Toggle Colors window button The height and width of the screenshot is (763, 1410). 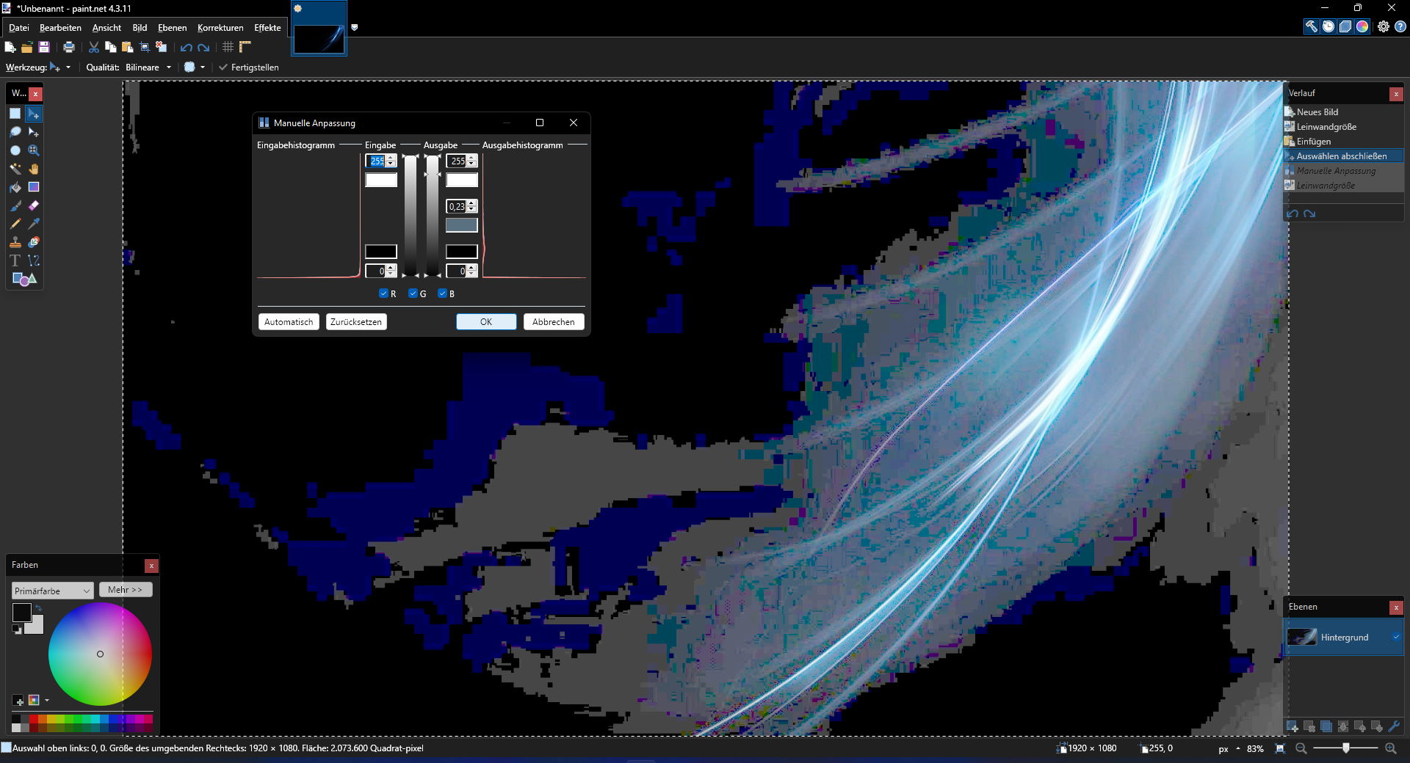1362,26
